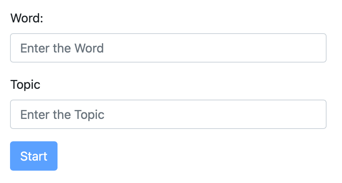Focus the Word input field
342x183 pixels.
click(168, 48)
